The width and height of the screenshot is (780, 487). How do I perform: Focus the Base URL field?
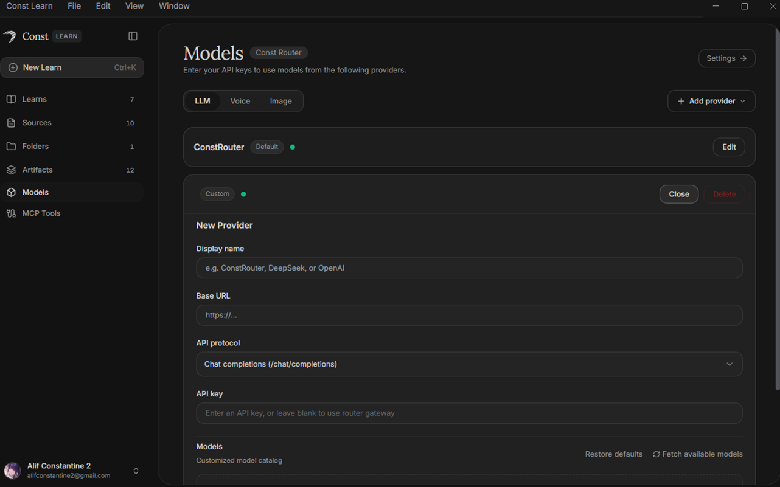(x=469, y=315)
